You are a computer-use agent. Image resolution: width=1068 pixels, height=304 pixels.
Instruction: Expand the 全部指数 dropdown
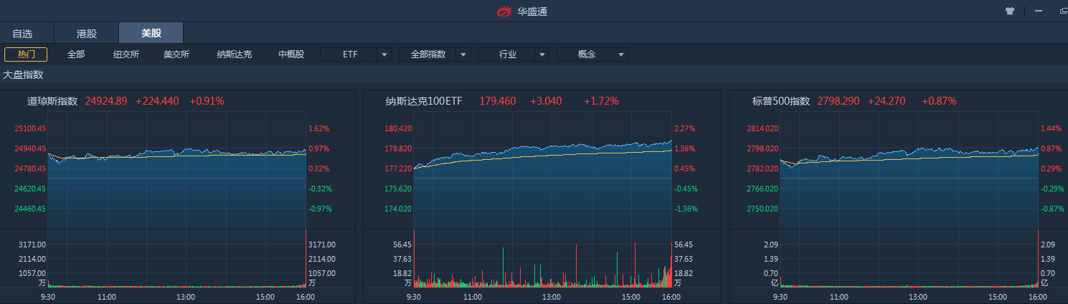tap(435, 54)
